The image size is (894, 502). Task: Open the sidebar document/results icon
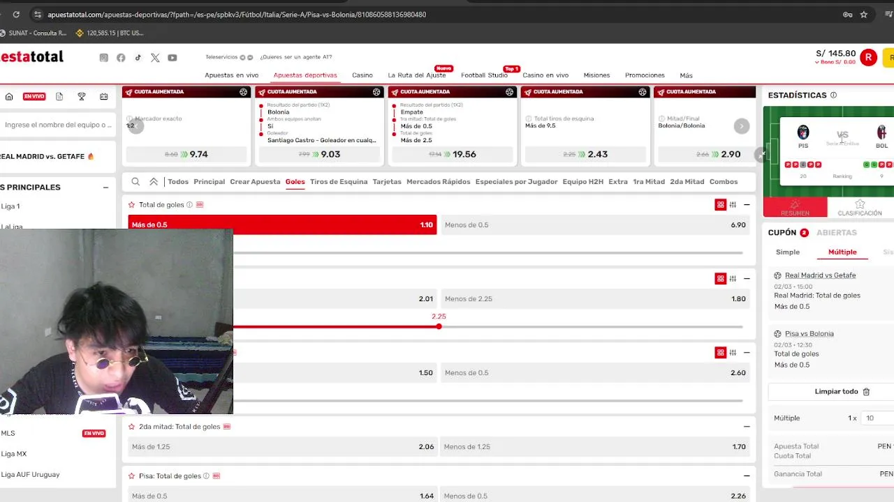click(x=59, y=97)
